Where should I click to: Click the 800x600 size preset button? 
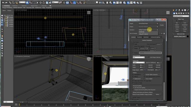(x=158, y=67)
